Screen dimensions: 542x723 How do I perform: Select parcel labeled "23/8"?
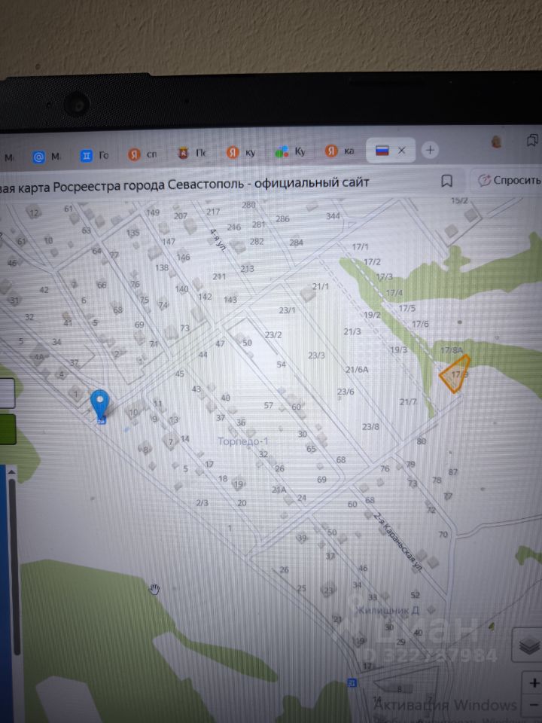[x=370, y=426]
